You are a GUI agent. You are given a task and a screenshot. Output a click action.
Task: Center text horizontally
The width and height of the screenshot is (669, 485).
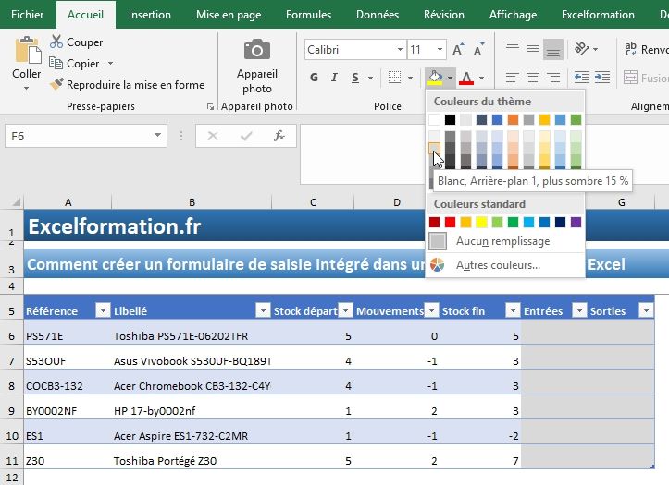tap(532, 78)
